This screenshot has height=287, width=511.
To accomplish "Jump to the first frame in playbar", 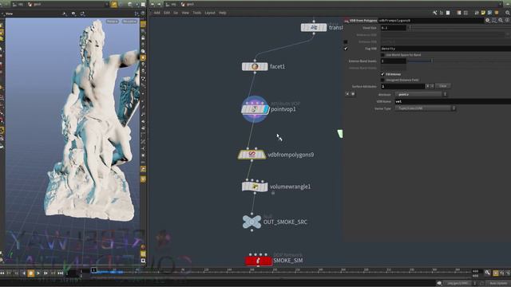I will coord(2,273).
